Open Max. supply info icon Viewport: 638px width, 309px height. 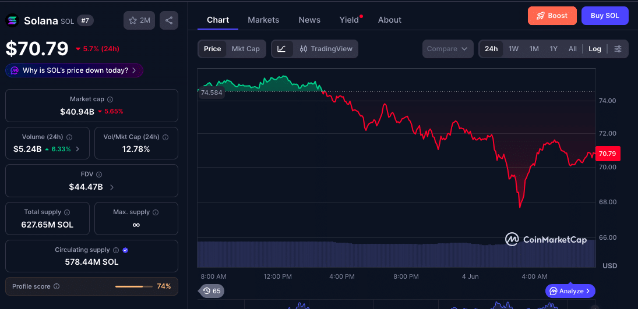coord(156,212)
